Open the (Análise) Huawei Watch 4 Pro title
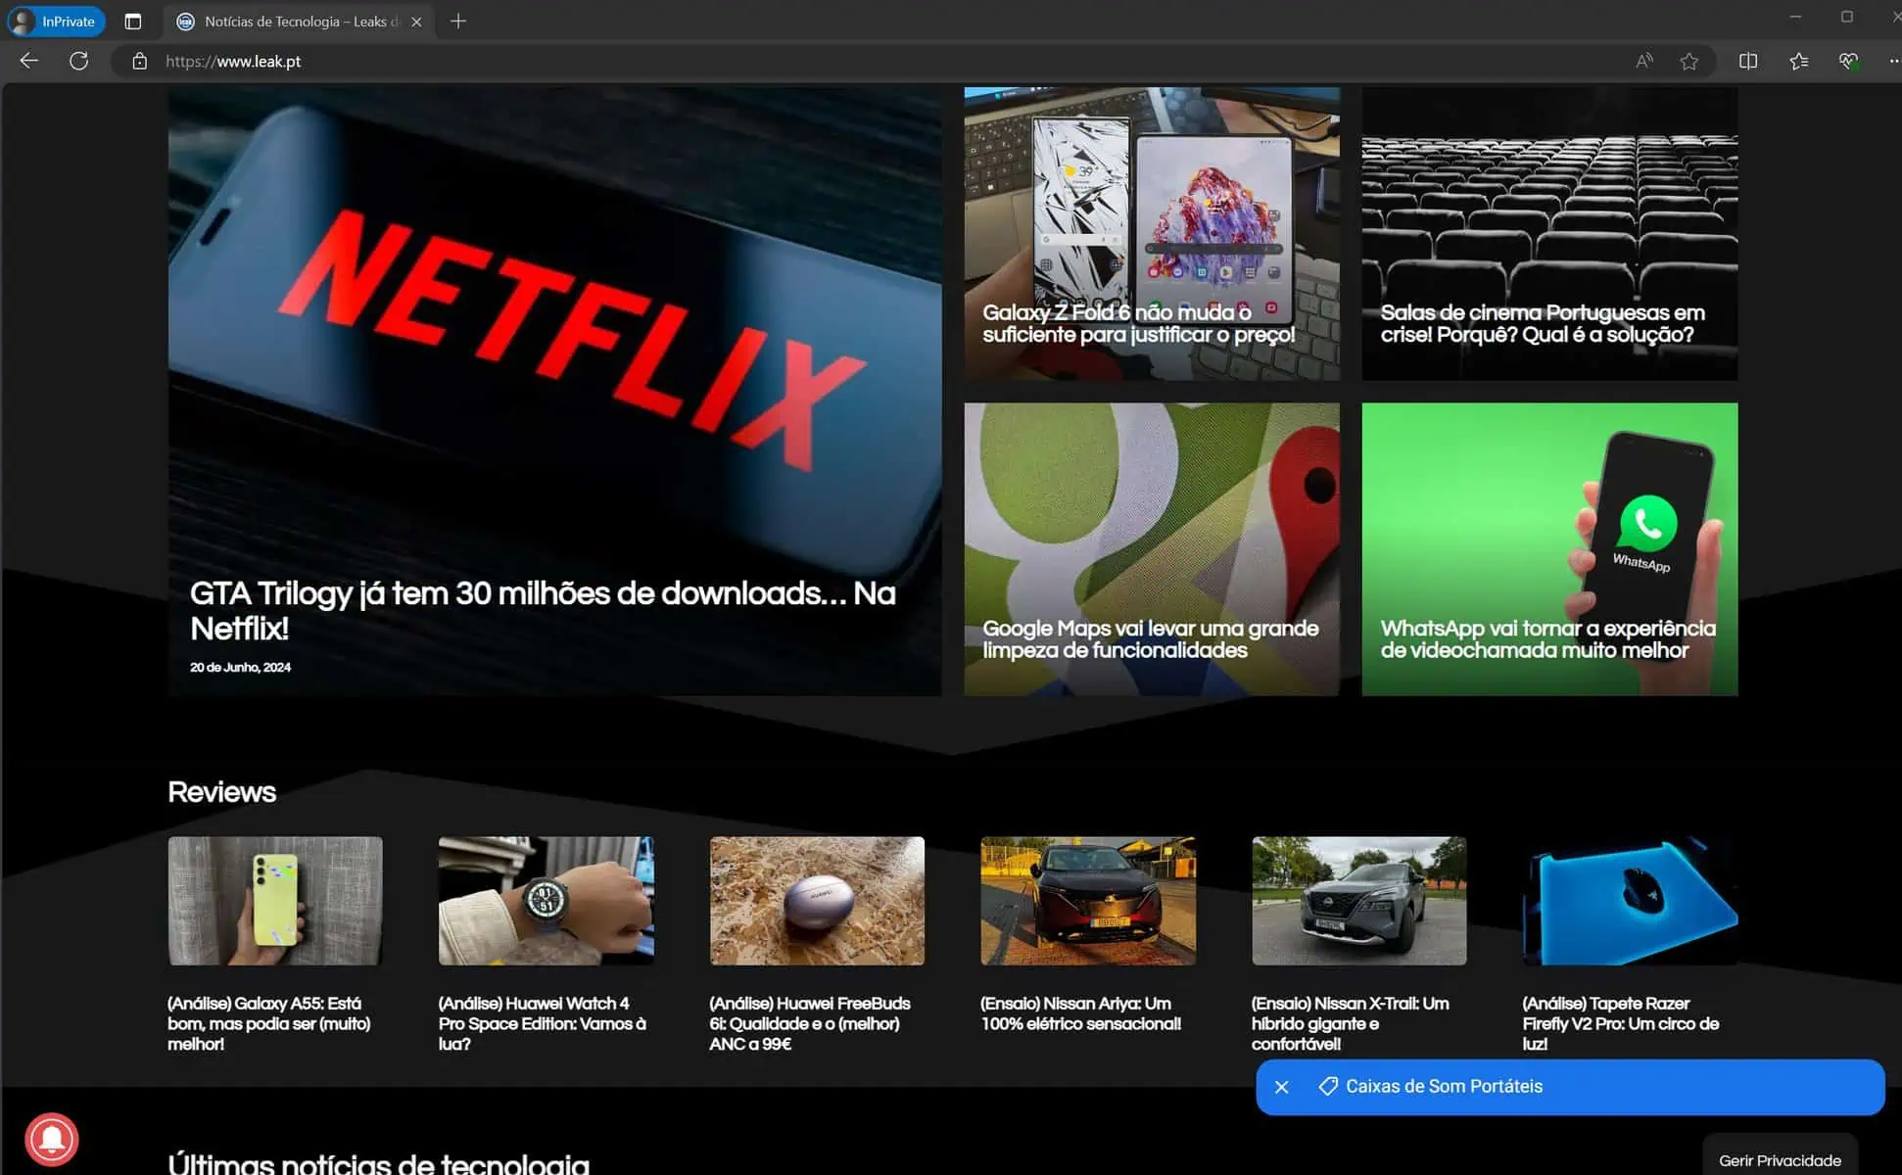 coord(542,1023)
